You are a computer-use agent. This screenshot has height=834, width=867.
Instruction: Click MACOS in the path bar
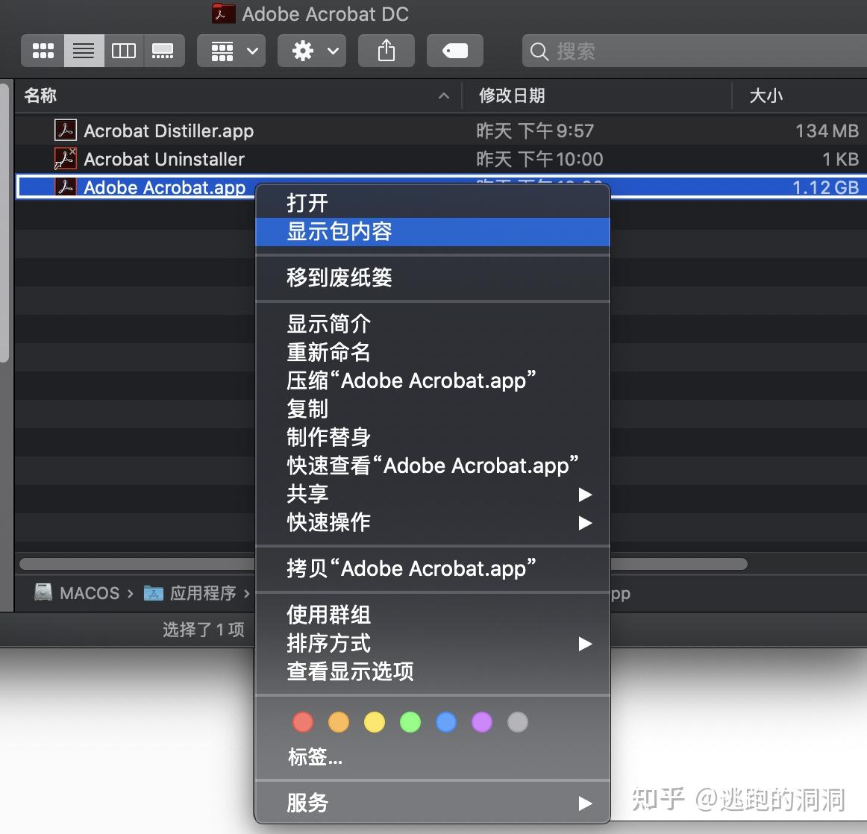coord(76,593)
